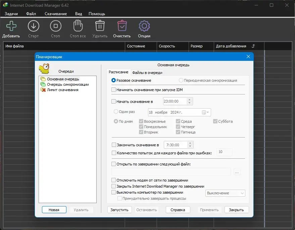Click the Удалить trash icon
The image size is (295, 230).
click(x=100, y=26)
